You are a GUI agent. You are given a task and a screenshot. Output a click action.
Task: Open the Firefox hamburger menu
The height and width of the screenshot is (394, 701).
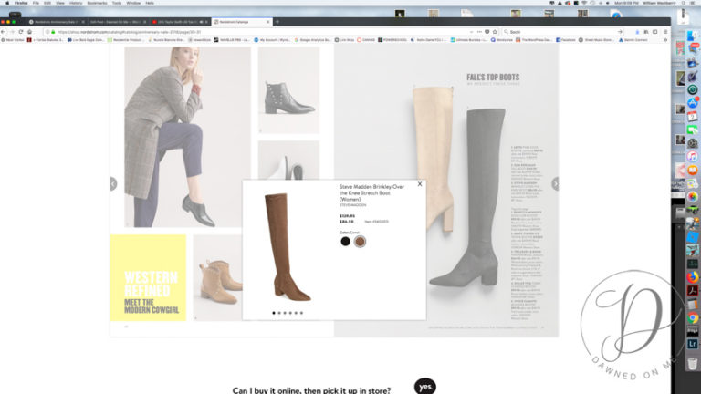pos(665,32)
